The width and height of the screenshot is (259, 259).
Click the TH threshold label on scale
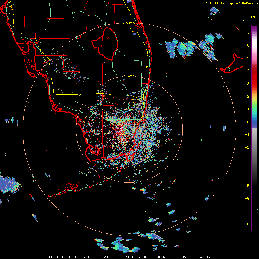[x=247, y=224]
